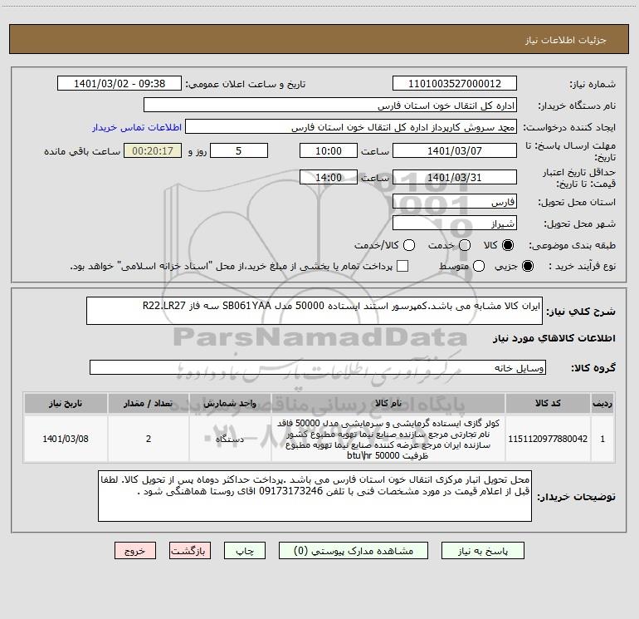This screenshot has height=619, width=639.
Task: Click the row number 1 cell
Action: (602, 439)
